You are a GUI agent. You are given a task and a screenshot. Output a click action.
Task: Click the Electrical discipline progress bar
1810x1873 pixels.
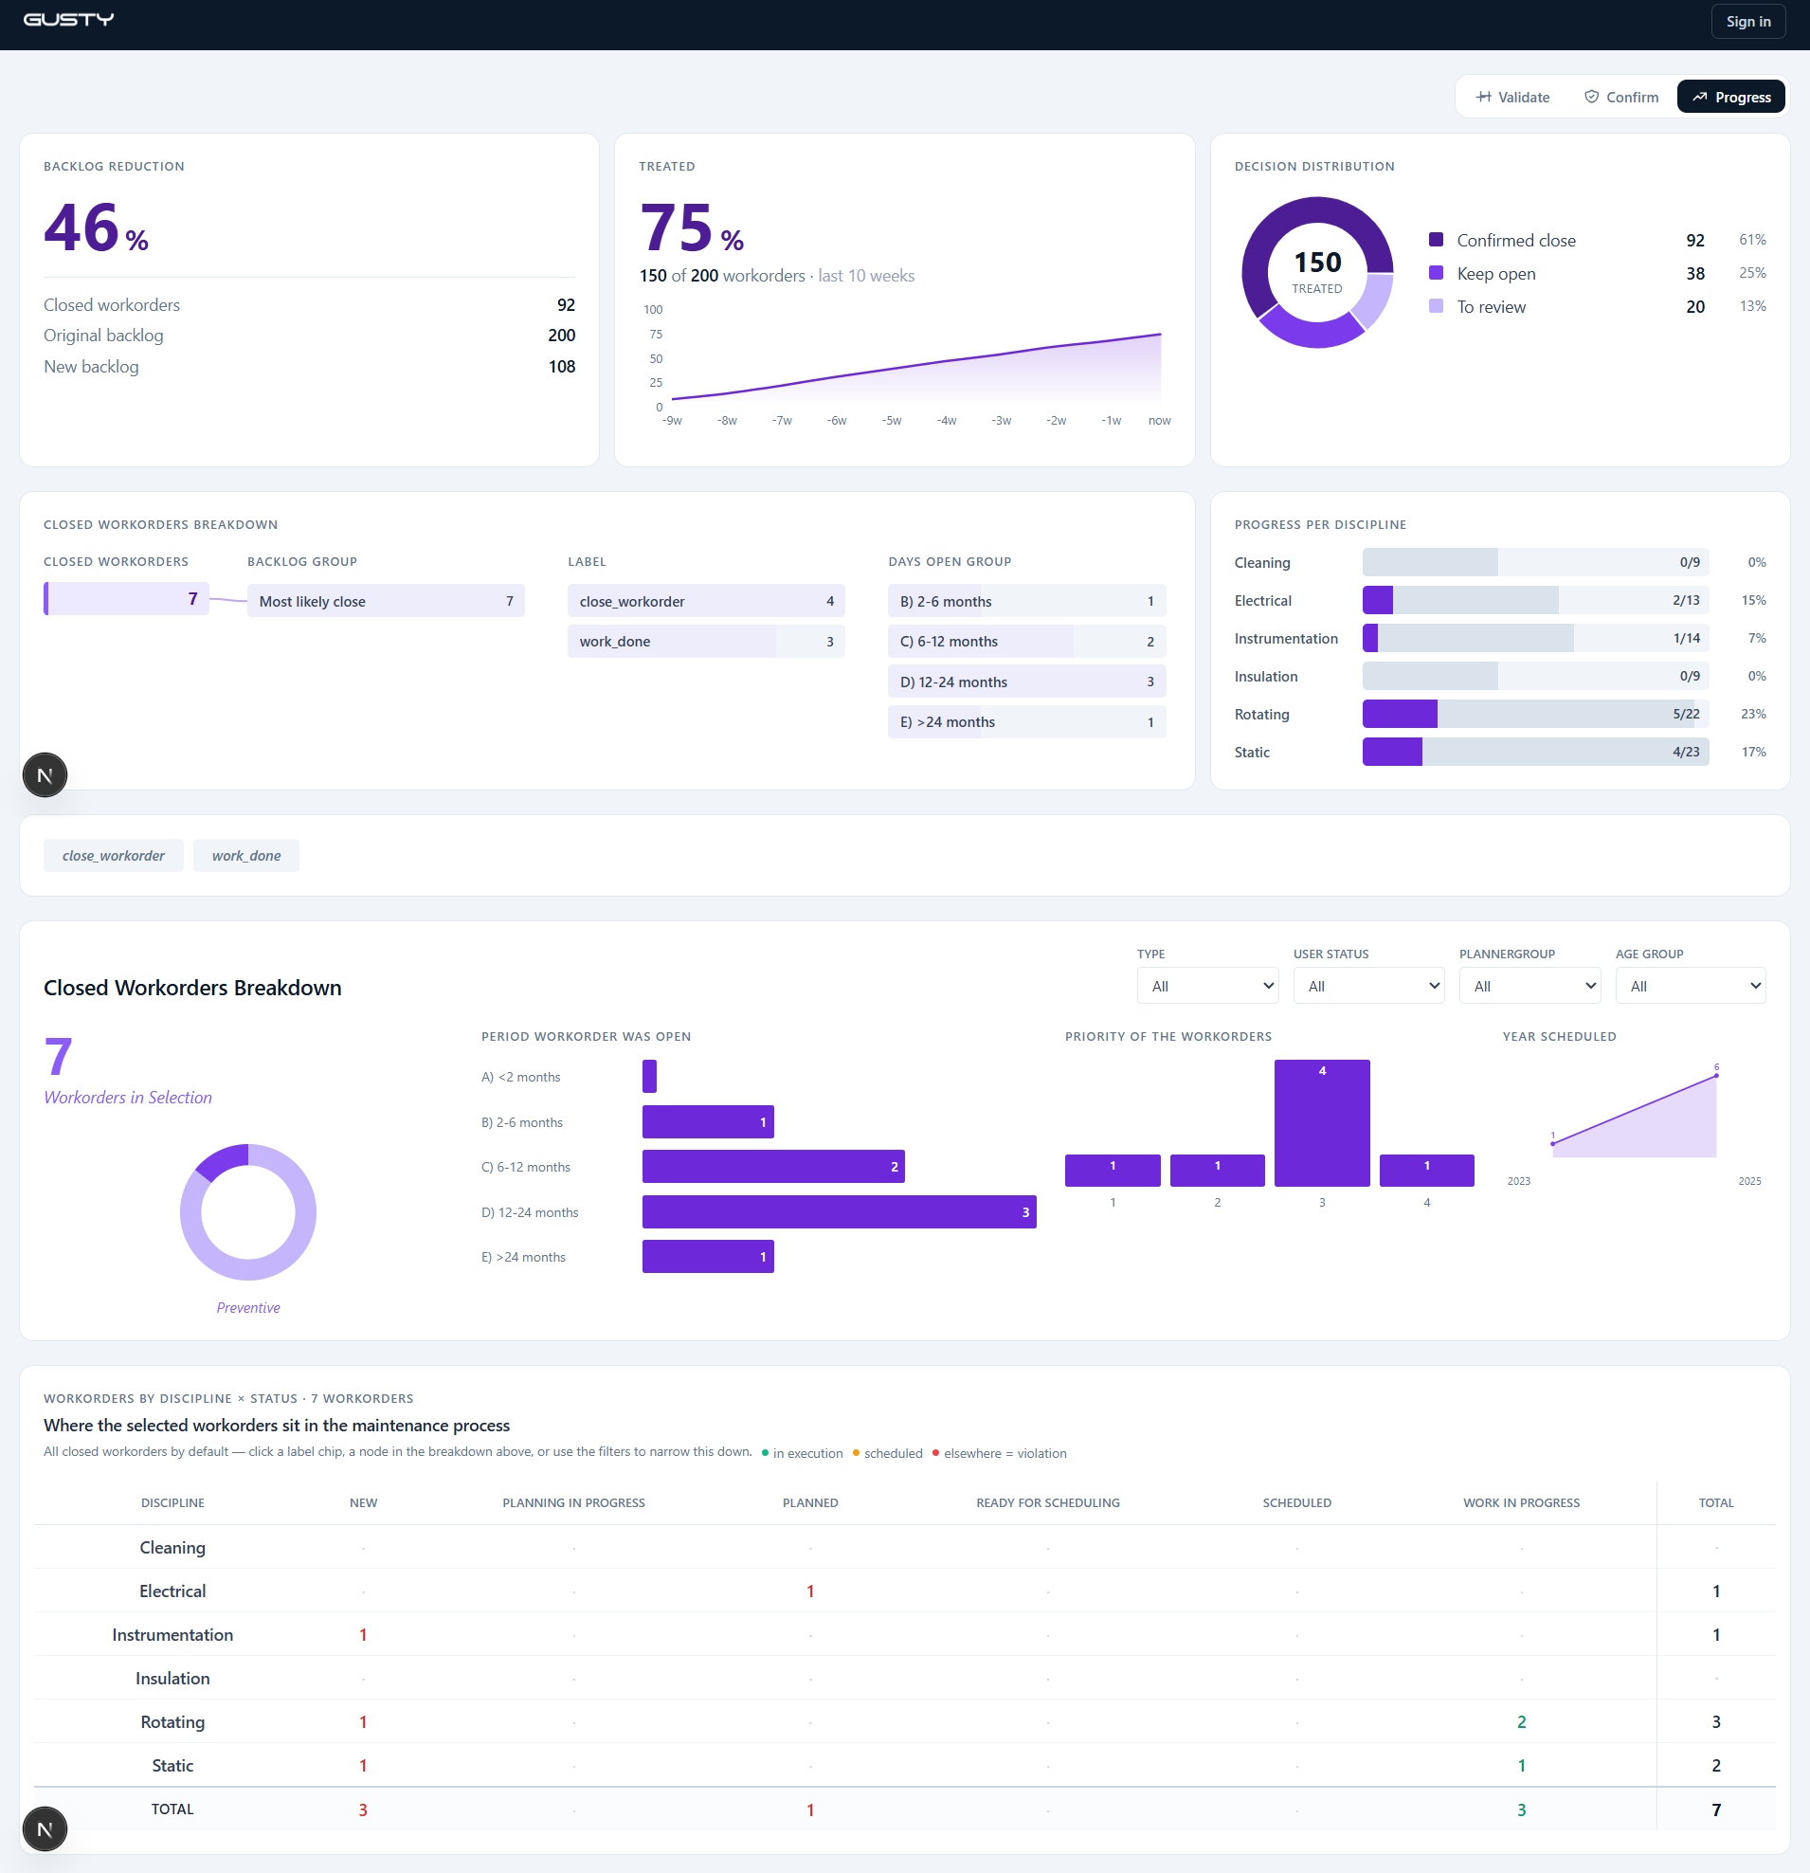point(1536,600)
